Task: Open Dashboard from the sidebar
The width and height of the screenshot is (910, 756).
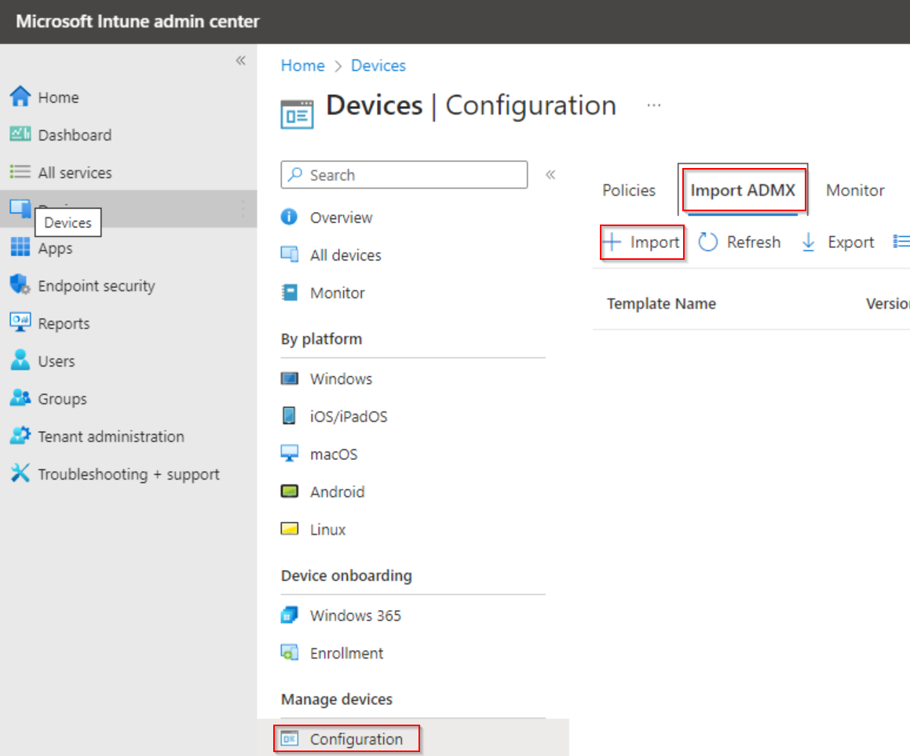Action: click(x=75, y=135)
